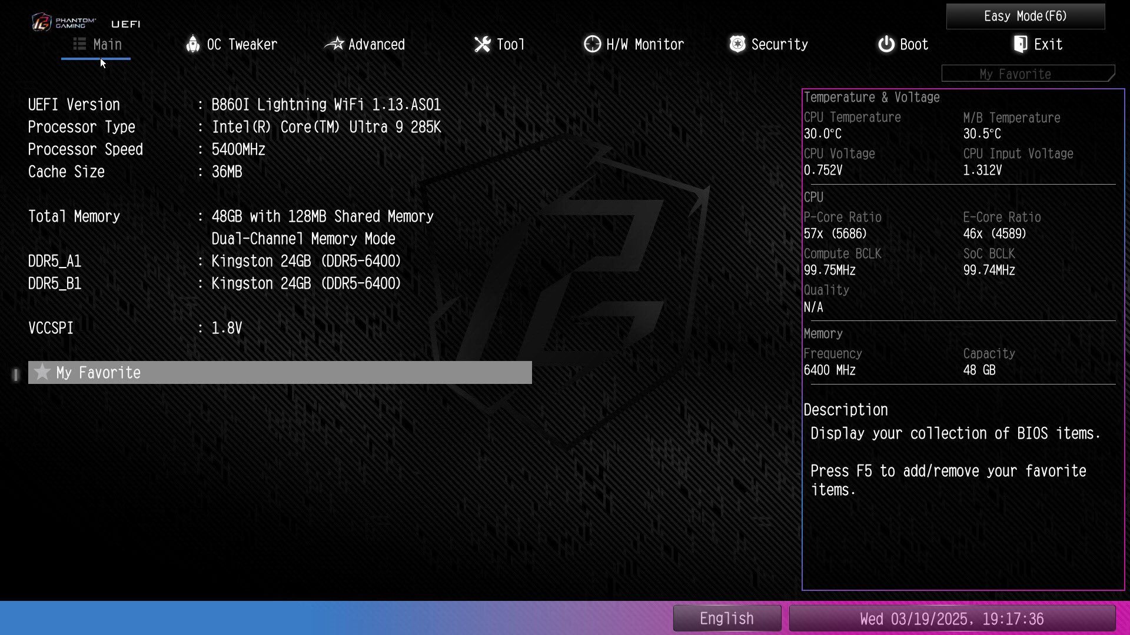Click the Processor Type value Core Ultra 9 285K
This screenshot has height=635, width=1130.
pyautogui.click(x=326, y=128)
